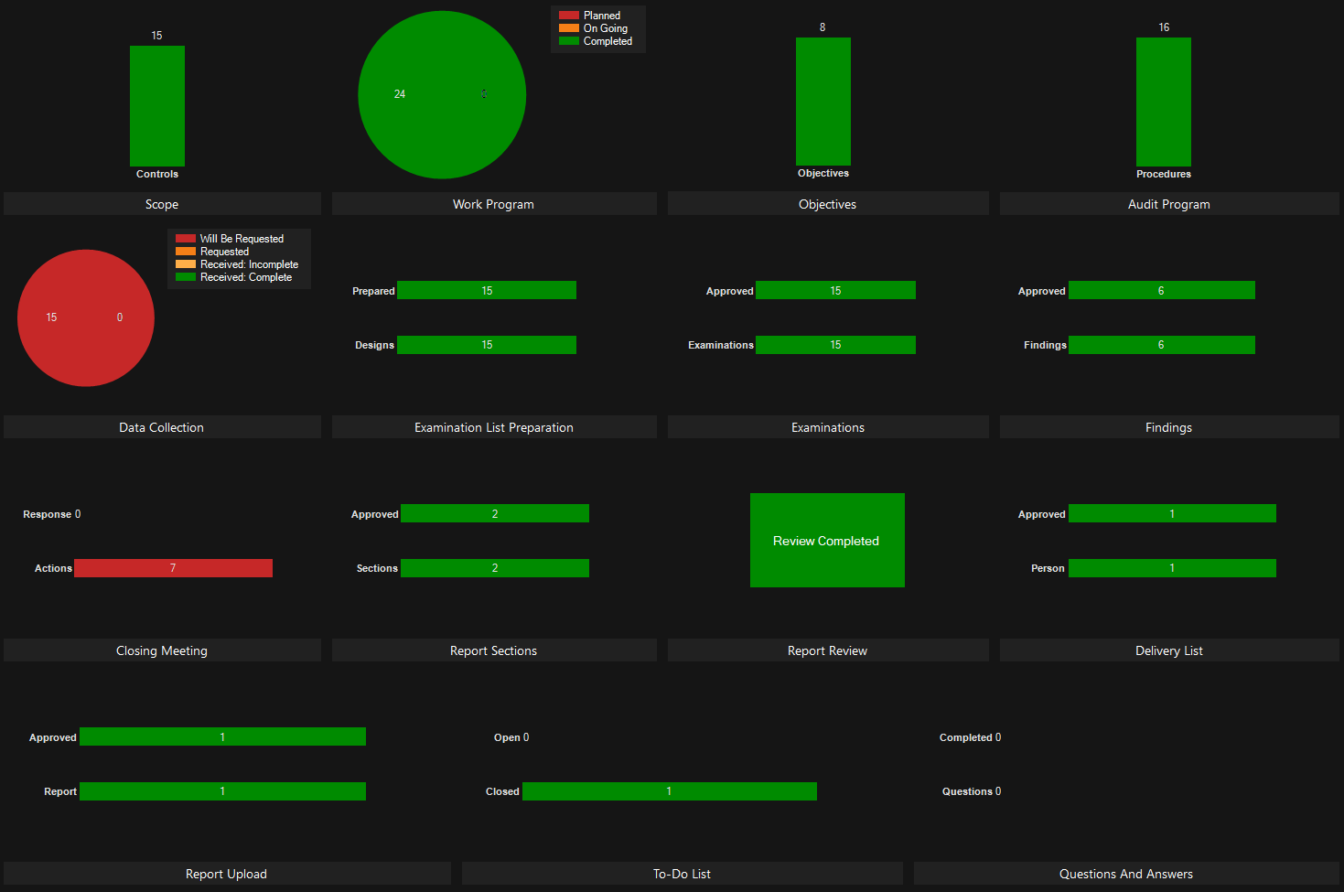
Task: Open the Data Collection panel header
Action: click(162, 427)
